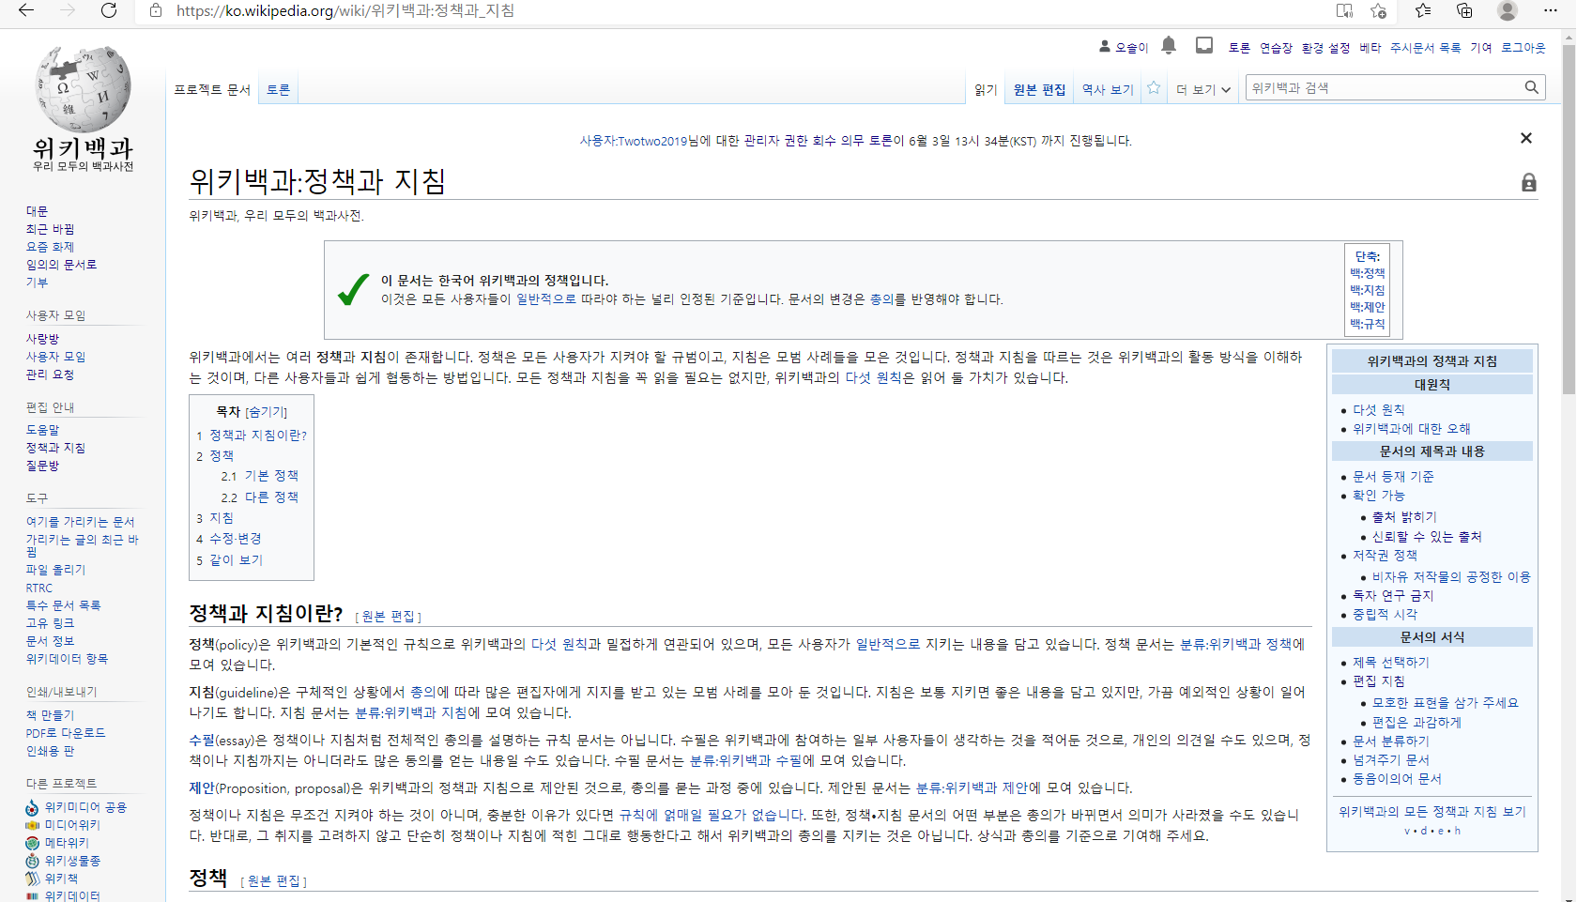
Task: Open the notifications bell icon
Action: [x=1169, y=46]
